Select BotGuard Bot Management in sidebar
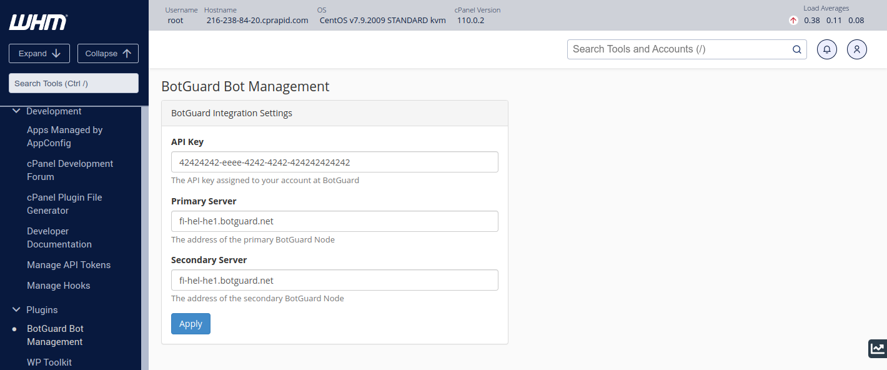 click(55, 335)
